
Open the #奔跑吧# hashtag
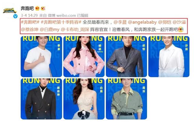30,22
